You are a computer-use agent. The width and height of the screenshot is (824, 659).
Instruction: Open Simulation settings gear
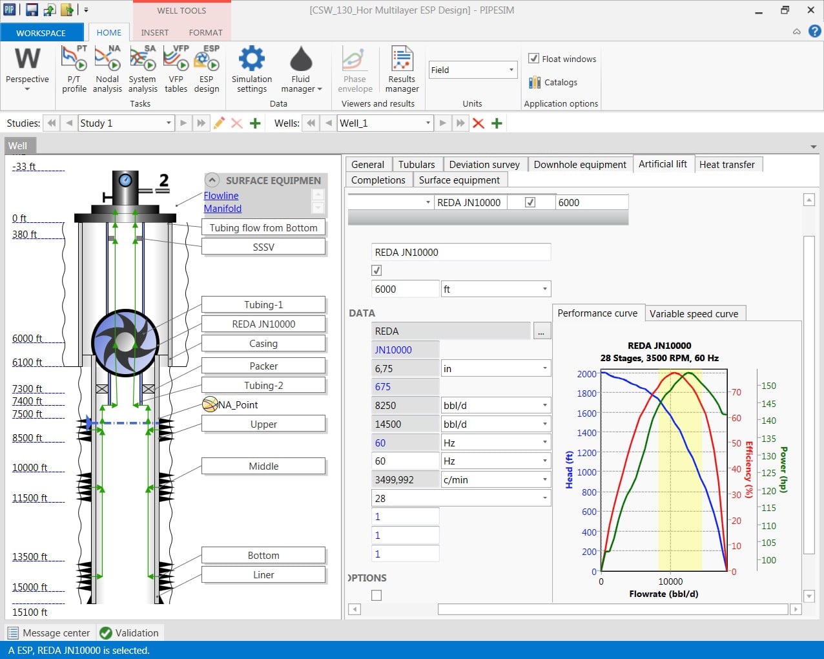252,68
